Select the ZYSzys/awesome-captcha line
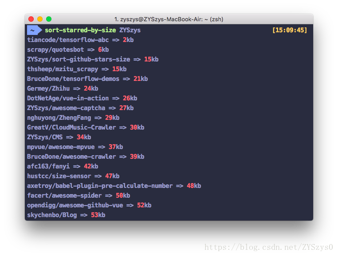This screenshot has width=338, height=256. 80,108
